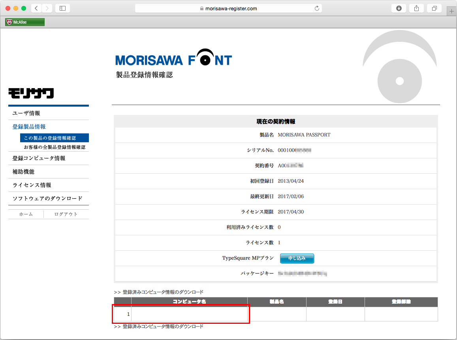Click the Safari back navigation arrow
Viewport: 457px width, 340px height.
coord(36,8)
